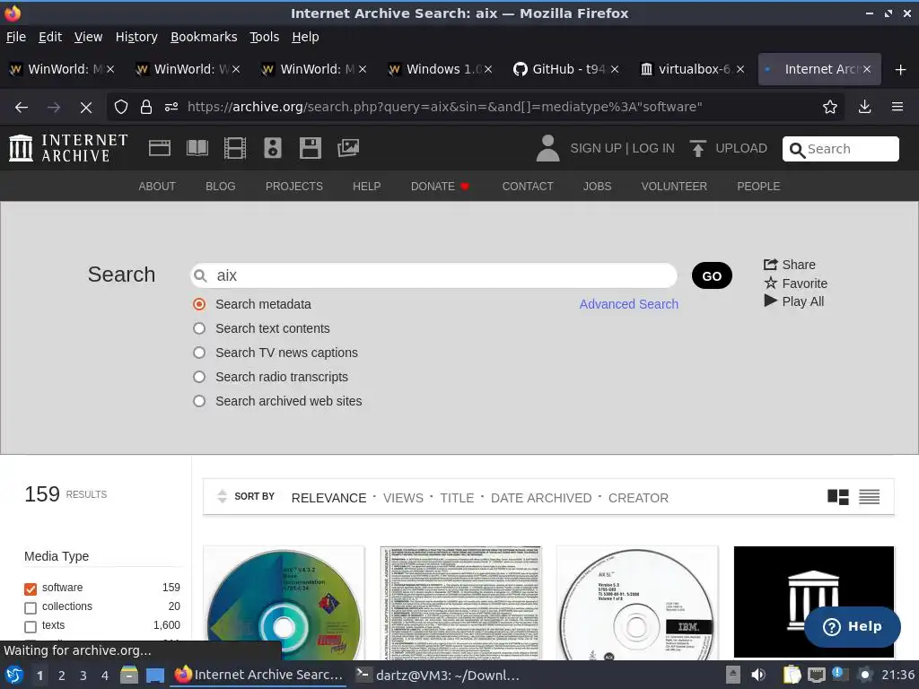This screenshot has height=689, width=919.
Task: Check the texts media type
Action: point(31,626)
